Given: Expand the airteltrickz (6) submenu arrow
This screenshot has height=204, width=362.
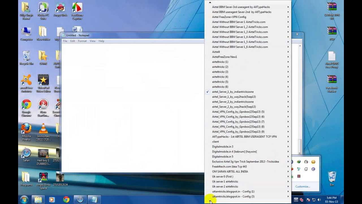Looking at the screenshot, I should [x=288, y=87].
